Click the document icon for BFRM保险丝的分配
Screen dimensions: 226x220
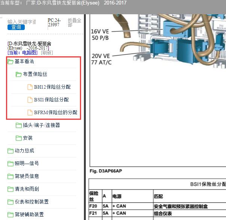point(30,113)
